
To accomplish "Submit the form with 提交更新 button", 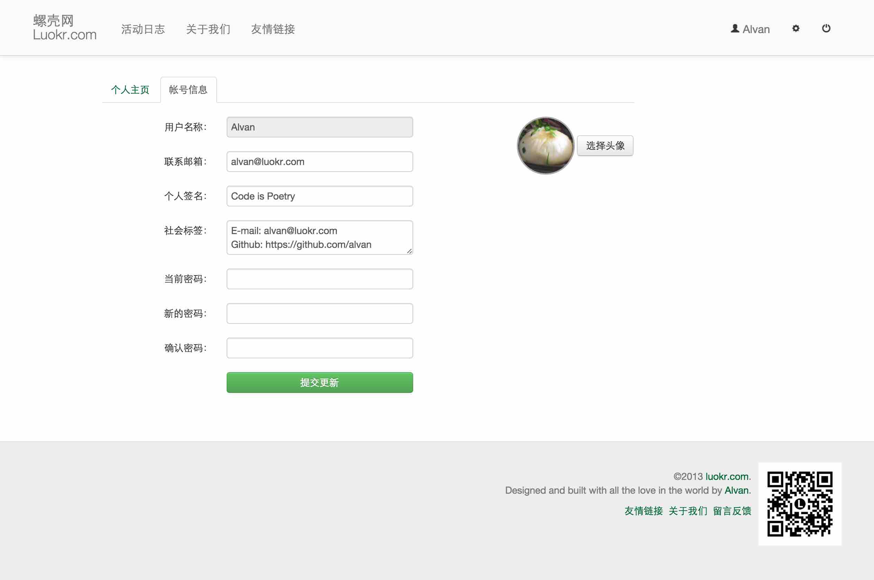I will pyautogui.click(x=319, y=383).
